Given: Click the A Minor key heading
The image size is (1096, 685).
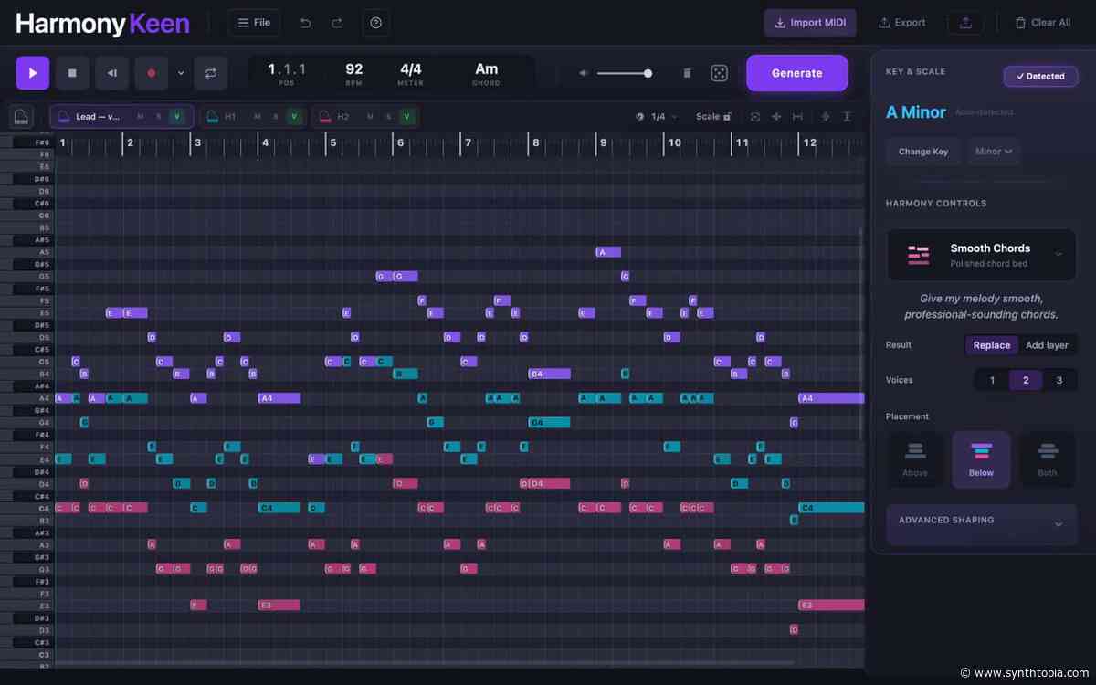Looking at the screenshot, I should tap(916, 112).
